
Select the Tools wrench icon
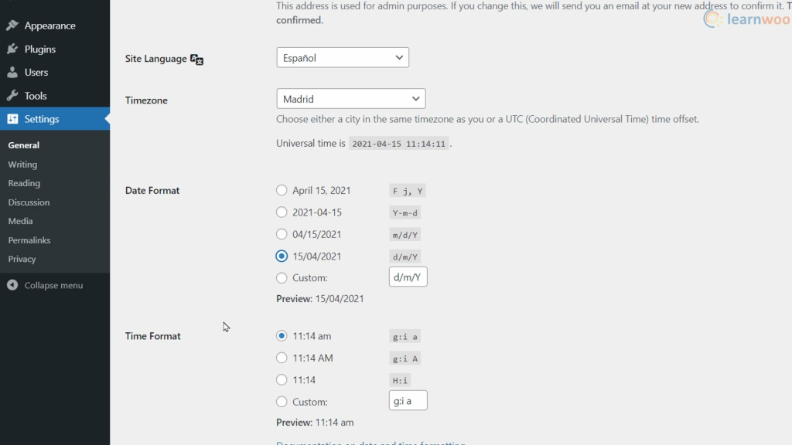pyautogui.click(x=13, y=94)
